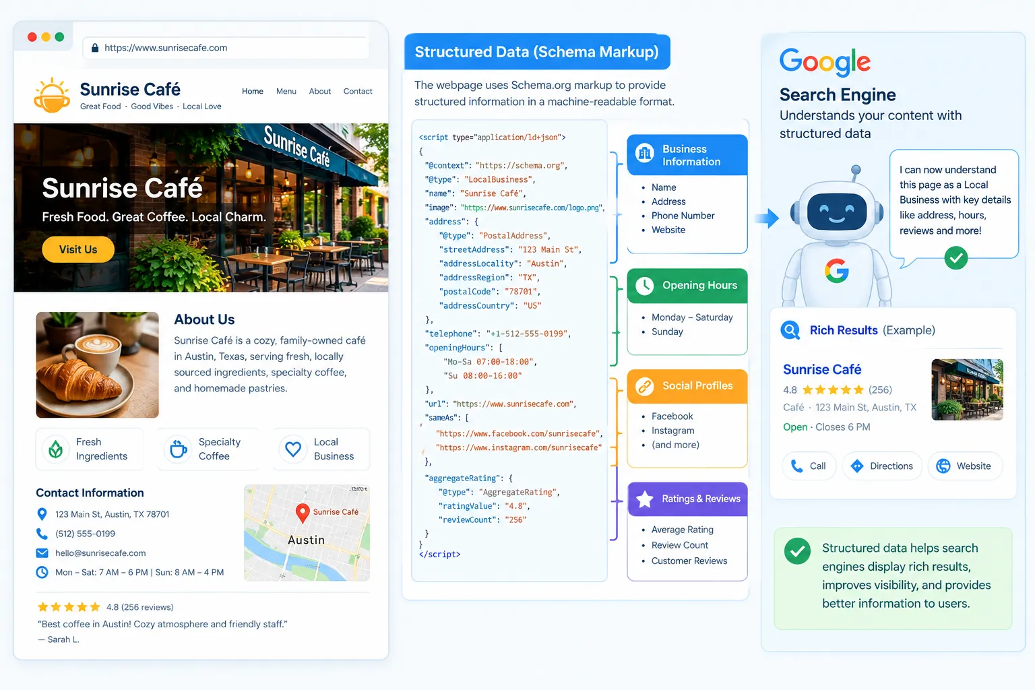This screenshot has width=1035, height=690.
Task: Click the location pin icon beside the address
Action: coord(42,514)
